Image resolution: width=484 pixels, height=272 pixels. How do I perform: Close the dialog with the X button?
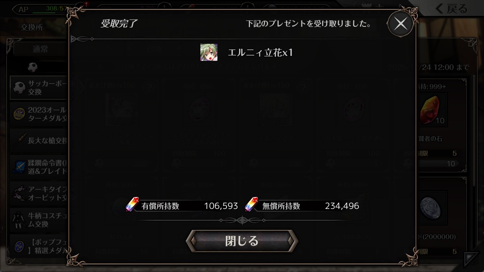[x=400, y=24]
